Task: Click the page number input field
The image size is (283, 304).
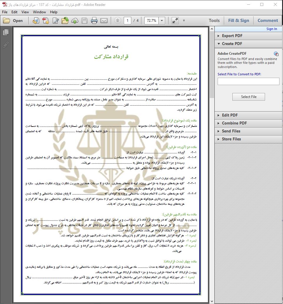Action: pos(128,21)
